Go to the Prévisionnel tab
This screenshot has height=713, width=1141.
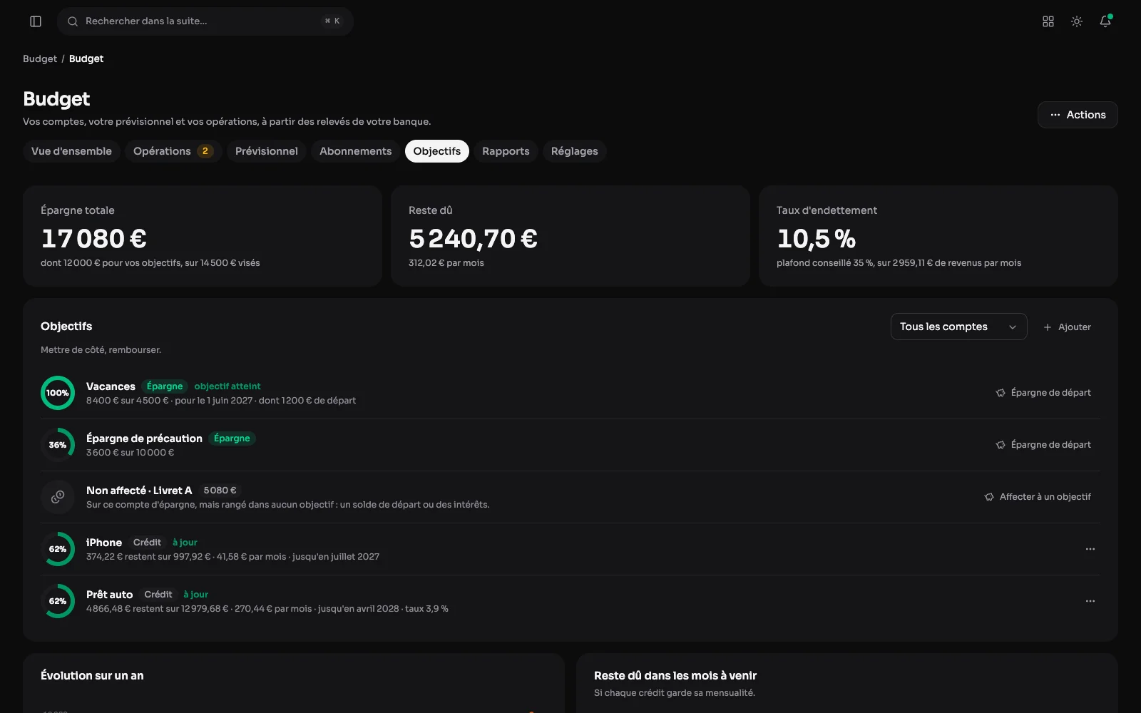267,151
